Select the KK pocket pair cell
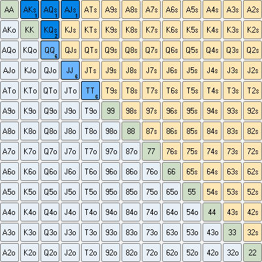The height and width of the screenshot is (262, 262). [30, 30]
